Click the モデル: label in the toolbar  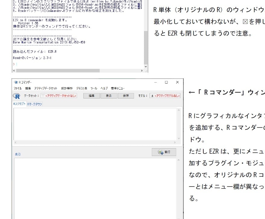click(143, 96)
